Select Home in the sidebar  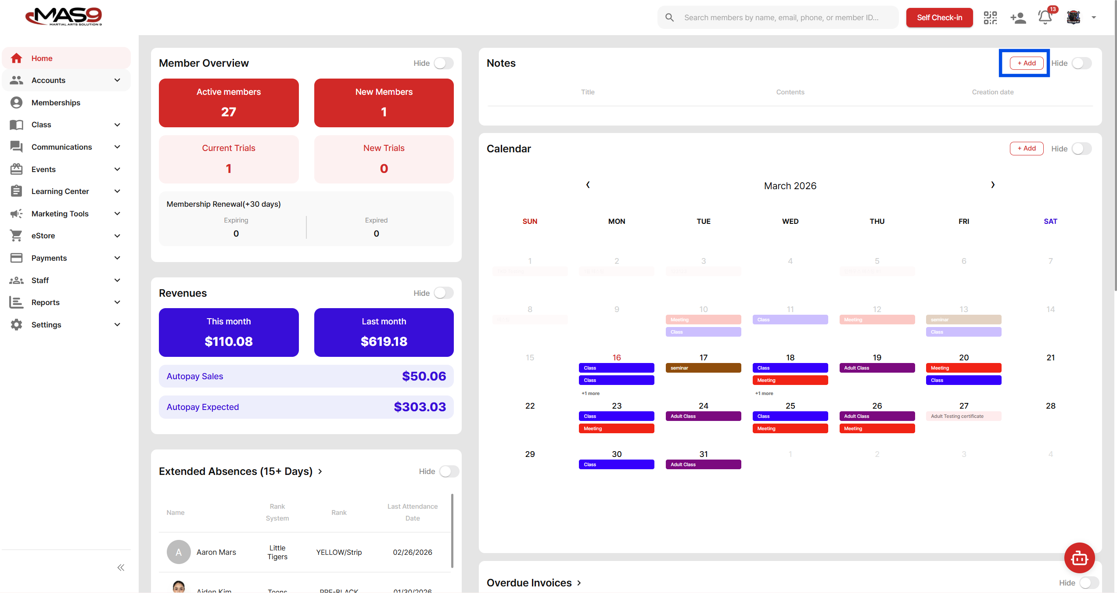(42, 58)
